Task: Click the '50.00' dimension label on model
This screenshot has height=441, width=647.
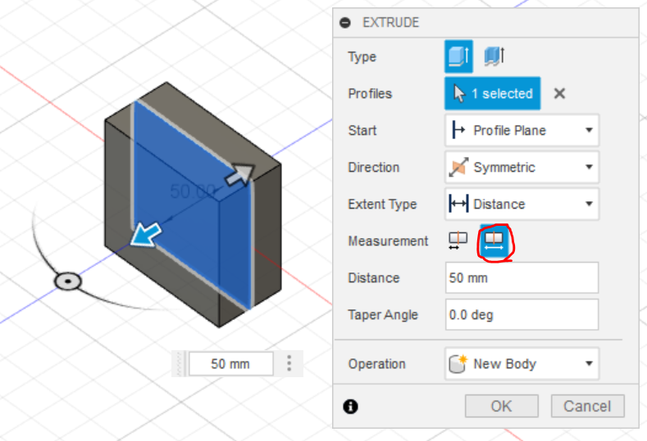Action: pos(193,191)
